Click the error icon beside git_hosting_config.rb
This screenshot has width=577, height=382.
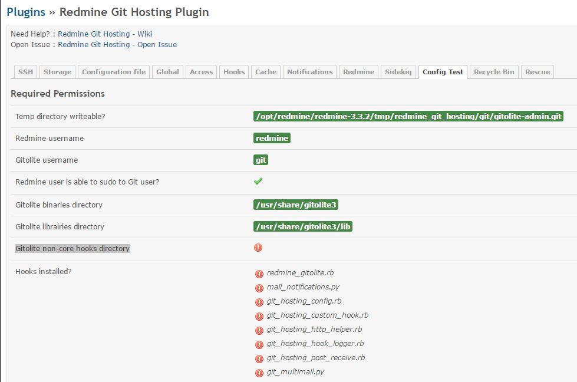[259, 302]
